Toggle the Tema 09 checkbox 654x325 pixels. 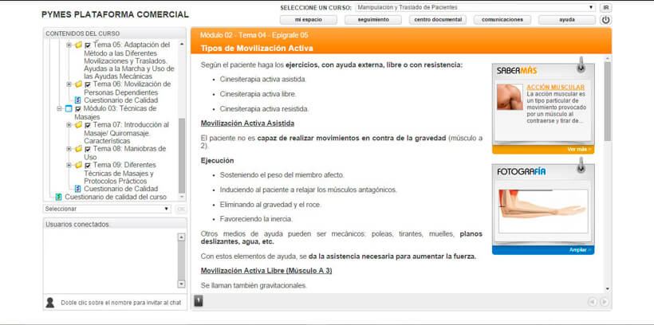[x=88, y=166]
